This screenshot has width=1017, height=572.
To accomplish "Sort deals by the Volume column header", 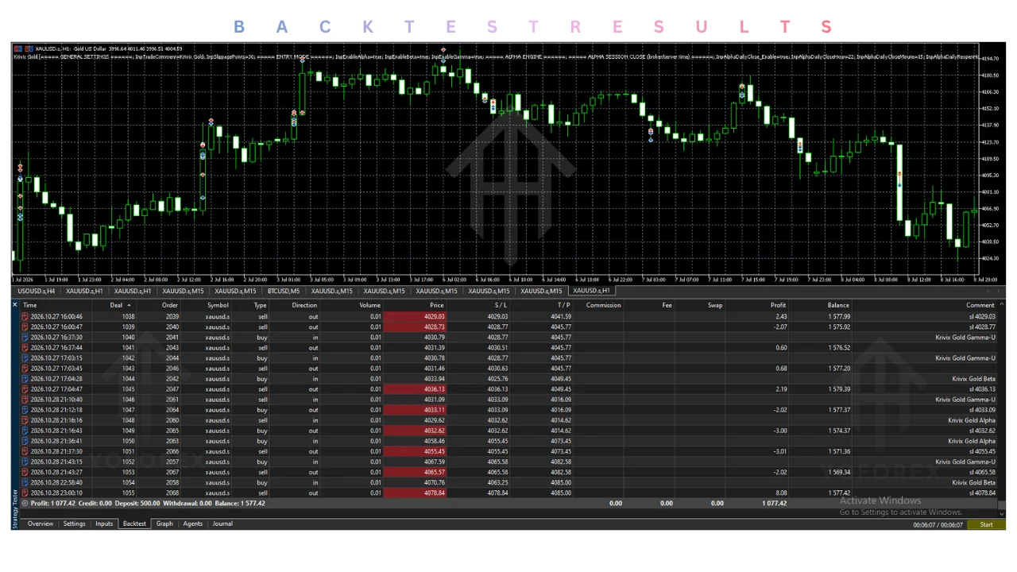I will coord(369,305).
